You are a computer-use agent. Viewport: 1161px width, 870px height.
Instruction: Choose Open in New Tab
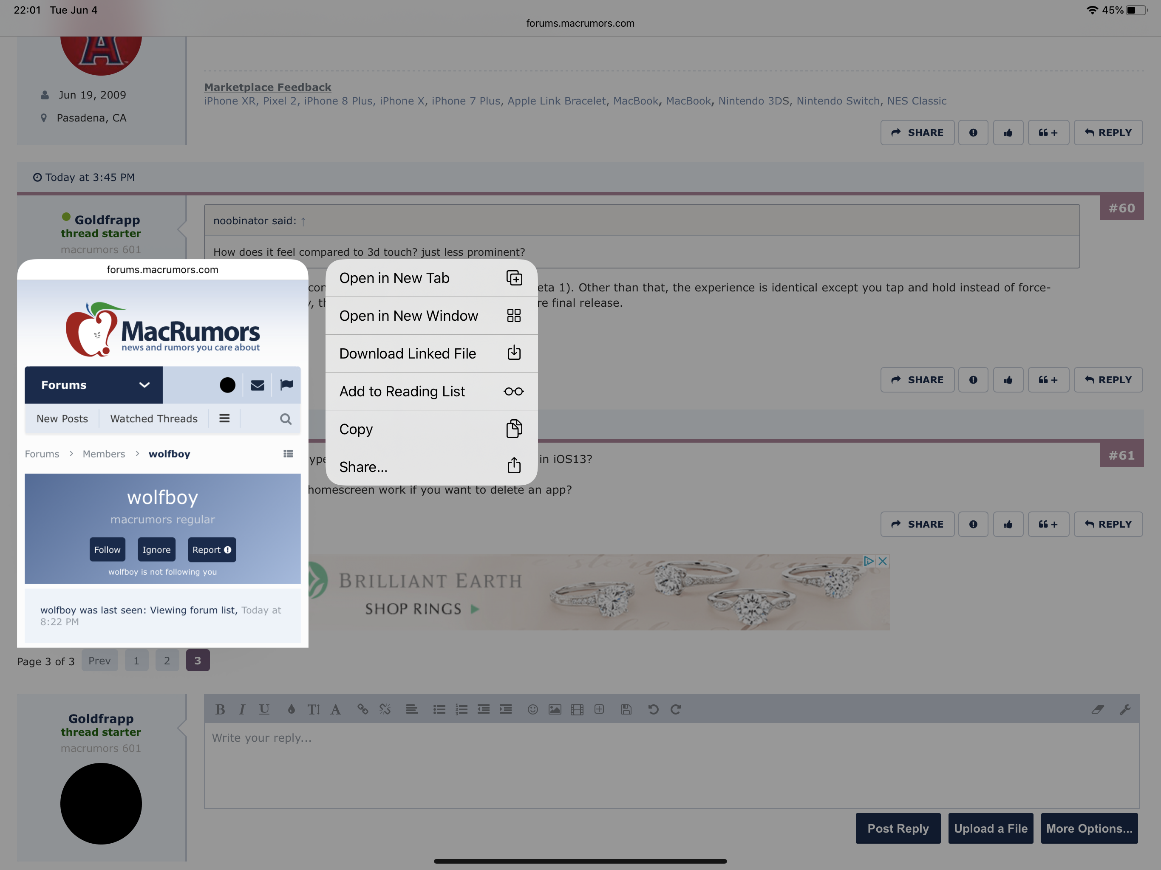point(431,278)
